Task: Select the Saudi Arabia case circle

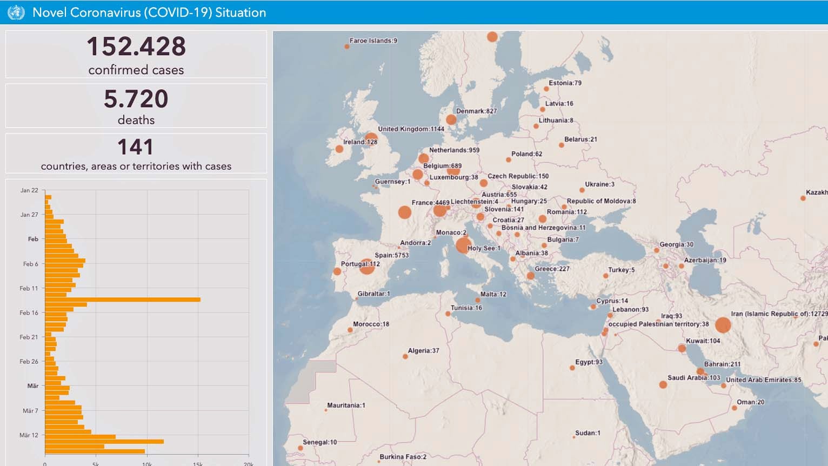Action: click(x=663, y=385)
